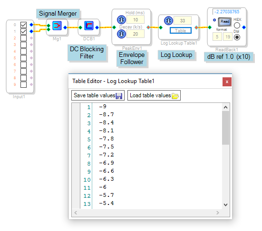Click table row 11 value -6
This screenshot has width=262, height=231.
click(103, 187)
